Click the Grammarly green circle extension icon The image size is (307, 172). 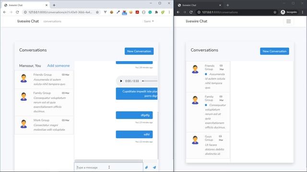click(150, 12)
